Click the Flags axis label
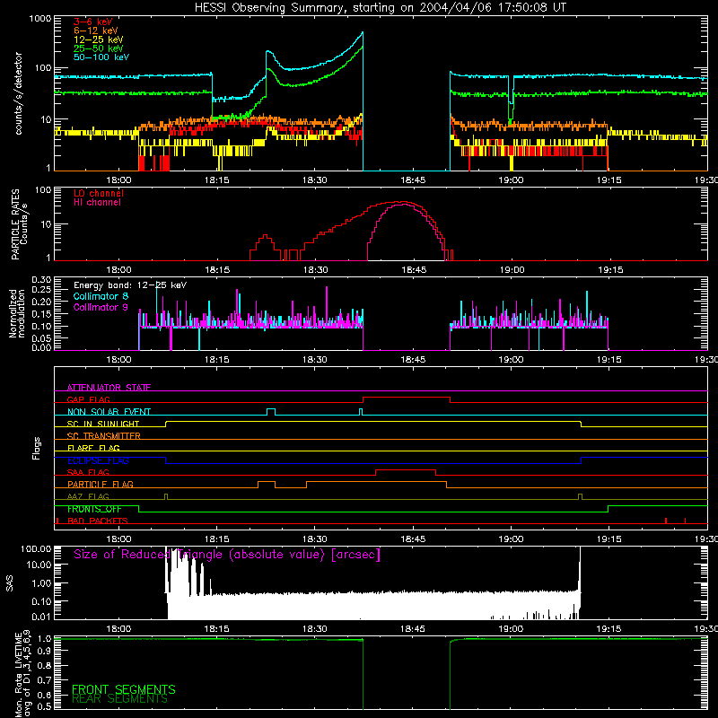Screen dimensions: 718x718 pos(37,448)
